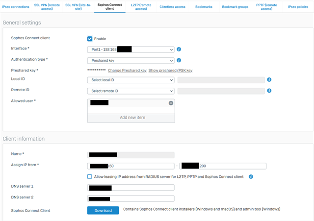This screenshot has height=221, width=314.
Task: Expand the Select remote ID dropdown
Action: pyautogui.click(x=131, y=91)
